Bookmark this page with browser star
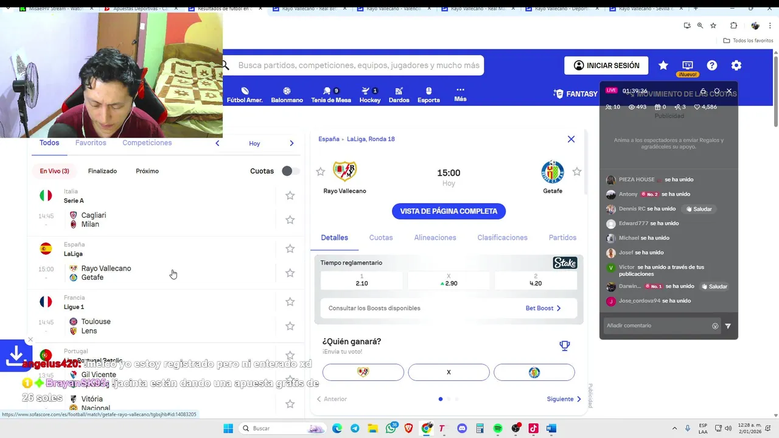The image size is (779, 438). [713, 26]
